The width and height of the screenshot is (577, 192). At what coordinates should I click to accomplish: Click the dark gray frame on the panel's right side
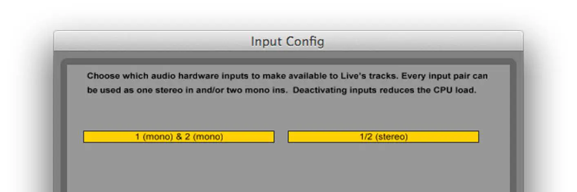(513, 131)
